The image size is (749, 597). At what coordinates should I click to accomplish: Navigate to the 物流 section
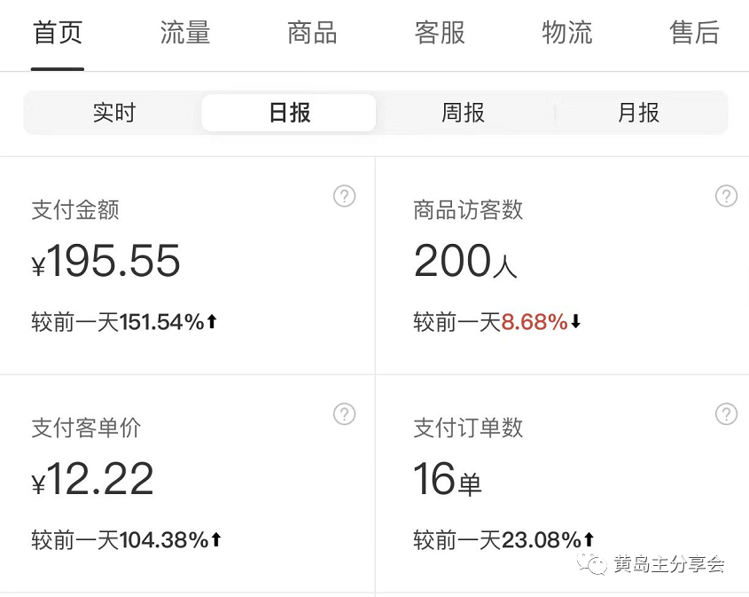tap(566, 33)
